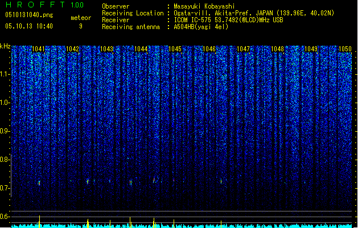
Task: Click the kHz axis unit label
Action: pyautogui.click(x=5, y=46)
